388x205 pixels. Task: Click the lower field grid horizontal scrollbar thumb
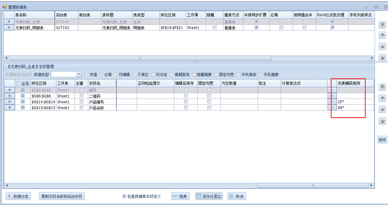[313, 185]
